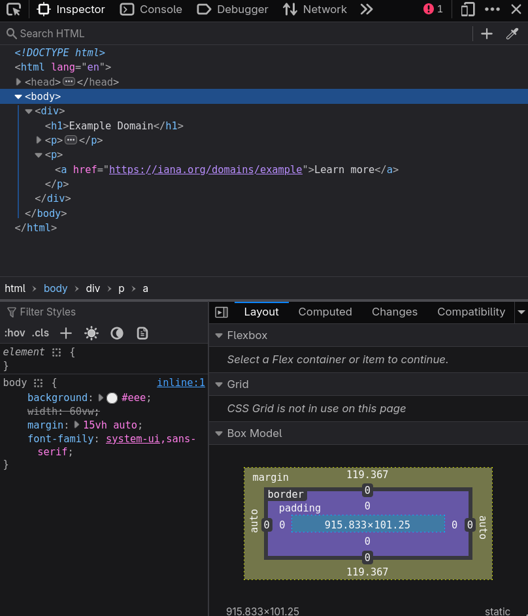528x616 pixels.
Task: Switch to the Computed tab
Action: click(x=325, y=312)
